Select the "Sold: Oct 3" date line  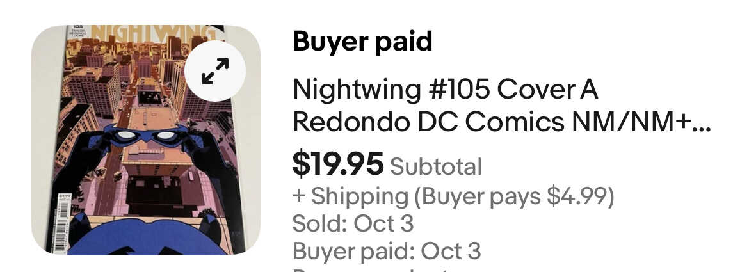[353, 224]
